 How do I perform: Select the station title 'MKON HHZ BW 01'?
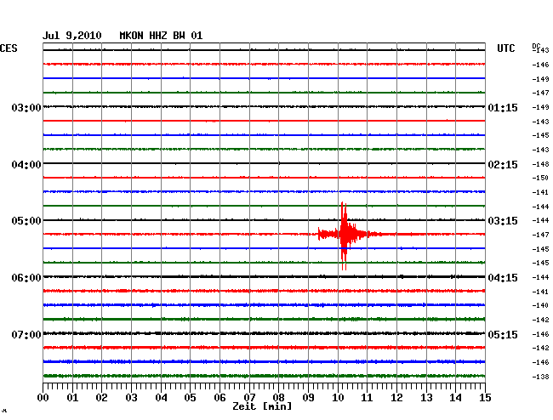tap(161, 36)
